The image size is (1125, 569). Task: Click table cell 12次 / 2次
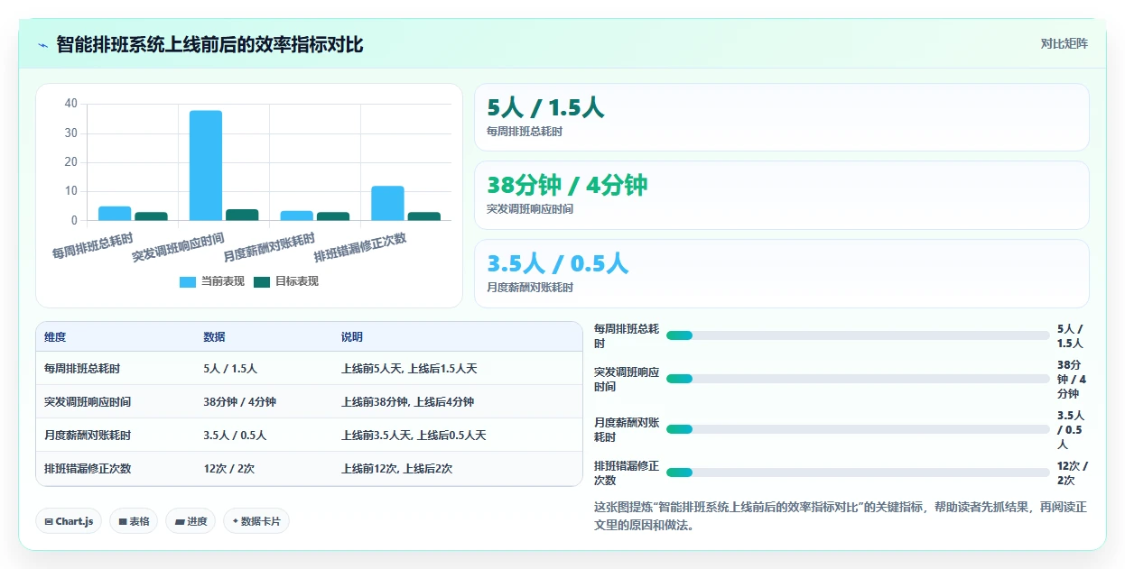coord(229,469)
